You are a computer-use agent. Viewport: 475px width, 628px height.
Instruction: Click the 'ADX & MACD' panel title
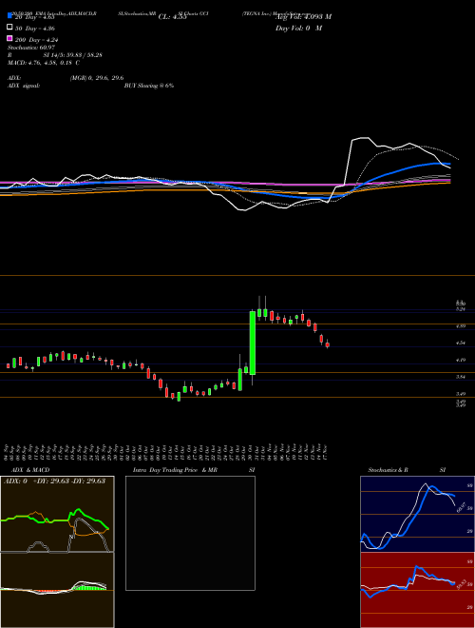30,470
